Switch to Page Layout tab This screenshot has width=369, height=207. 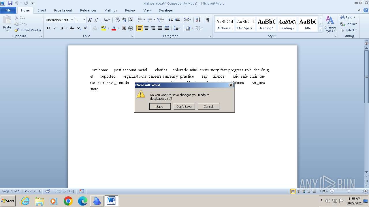(x=63, y=10)
